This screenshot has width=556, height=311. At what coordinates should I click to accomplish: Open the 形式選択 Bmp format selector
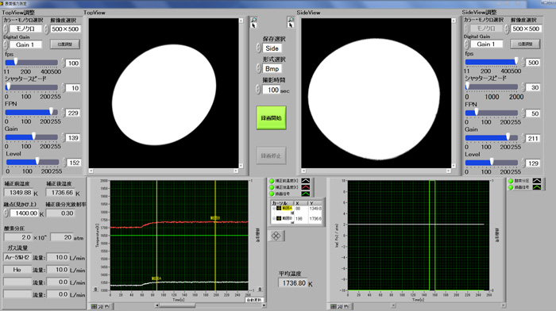(272, 69)
